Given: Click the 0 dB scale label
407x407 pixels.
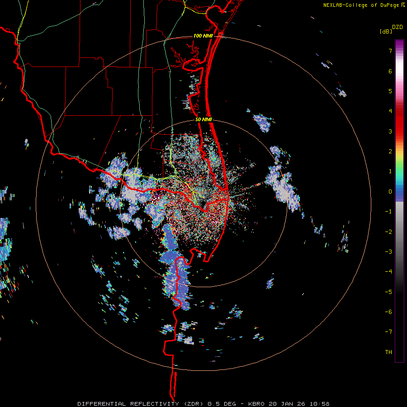Looking at the screenshot, I should (x=390, y=192).
